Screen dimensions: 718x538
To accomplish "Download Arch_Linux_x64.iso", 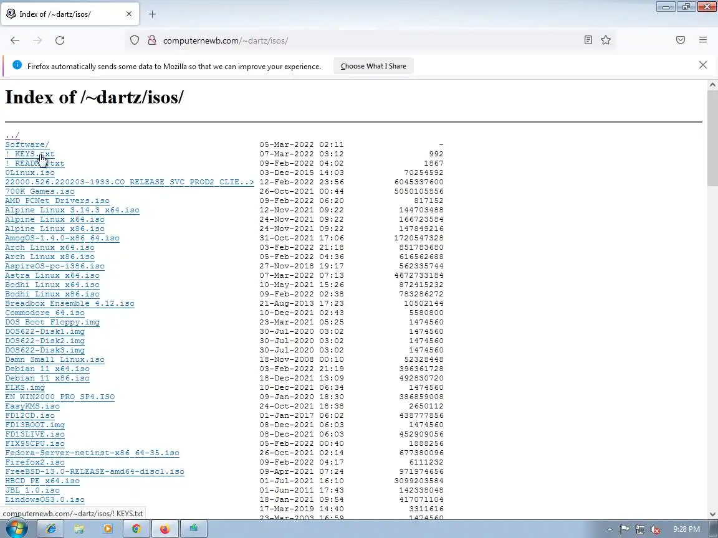I will pos(50,247).
